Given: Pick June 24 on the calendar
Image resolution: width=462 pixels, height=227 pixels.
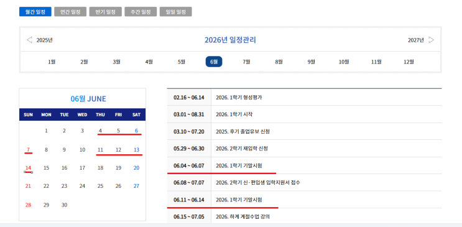Looking at the screenshot, I should [x=82, y=186].
